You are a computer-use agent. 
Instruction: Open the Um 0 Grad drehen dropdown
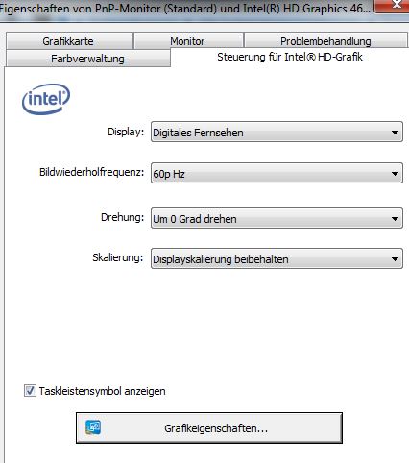277,218
